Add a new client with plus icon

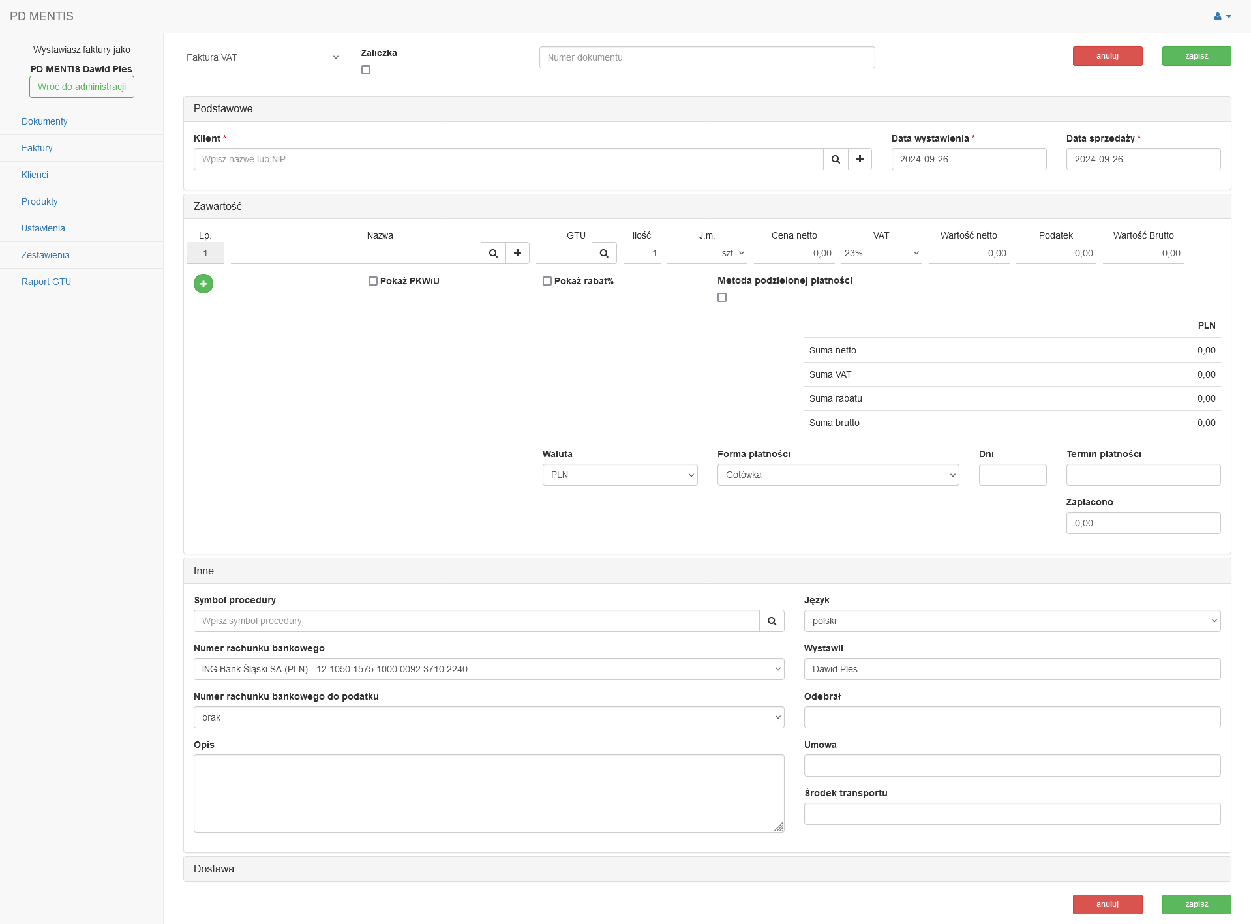point(860,159)
